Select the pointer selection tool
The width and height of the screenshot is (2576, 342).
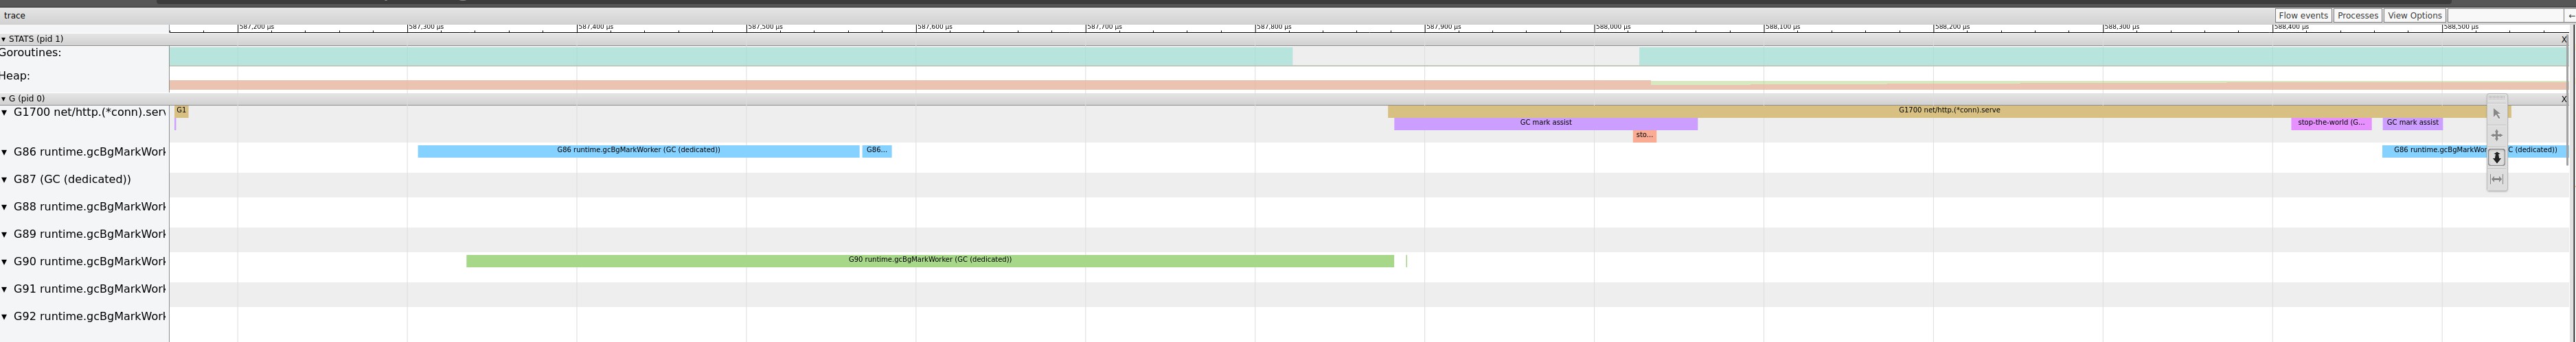[x=2496, y=114]
